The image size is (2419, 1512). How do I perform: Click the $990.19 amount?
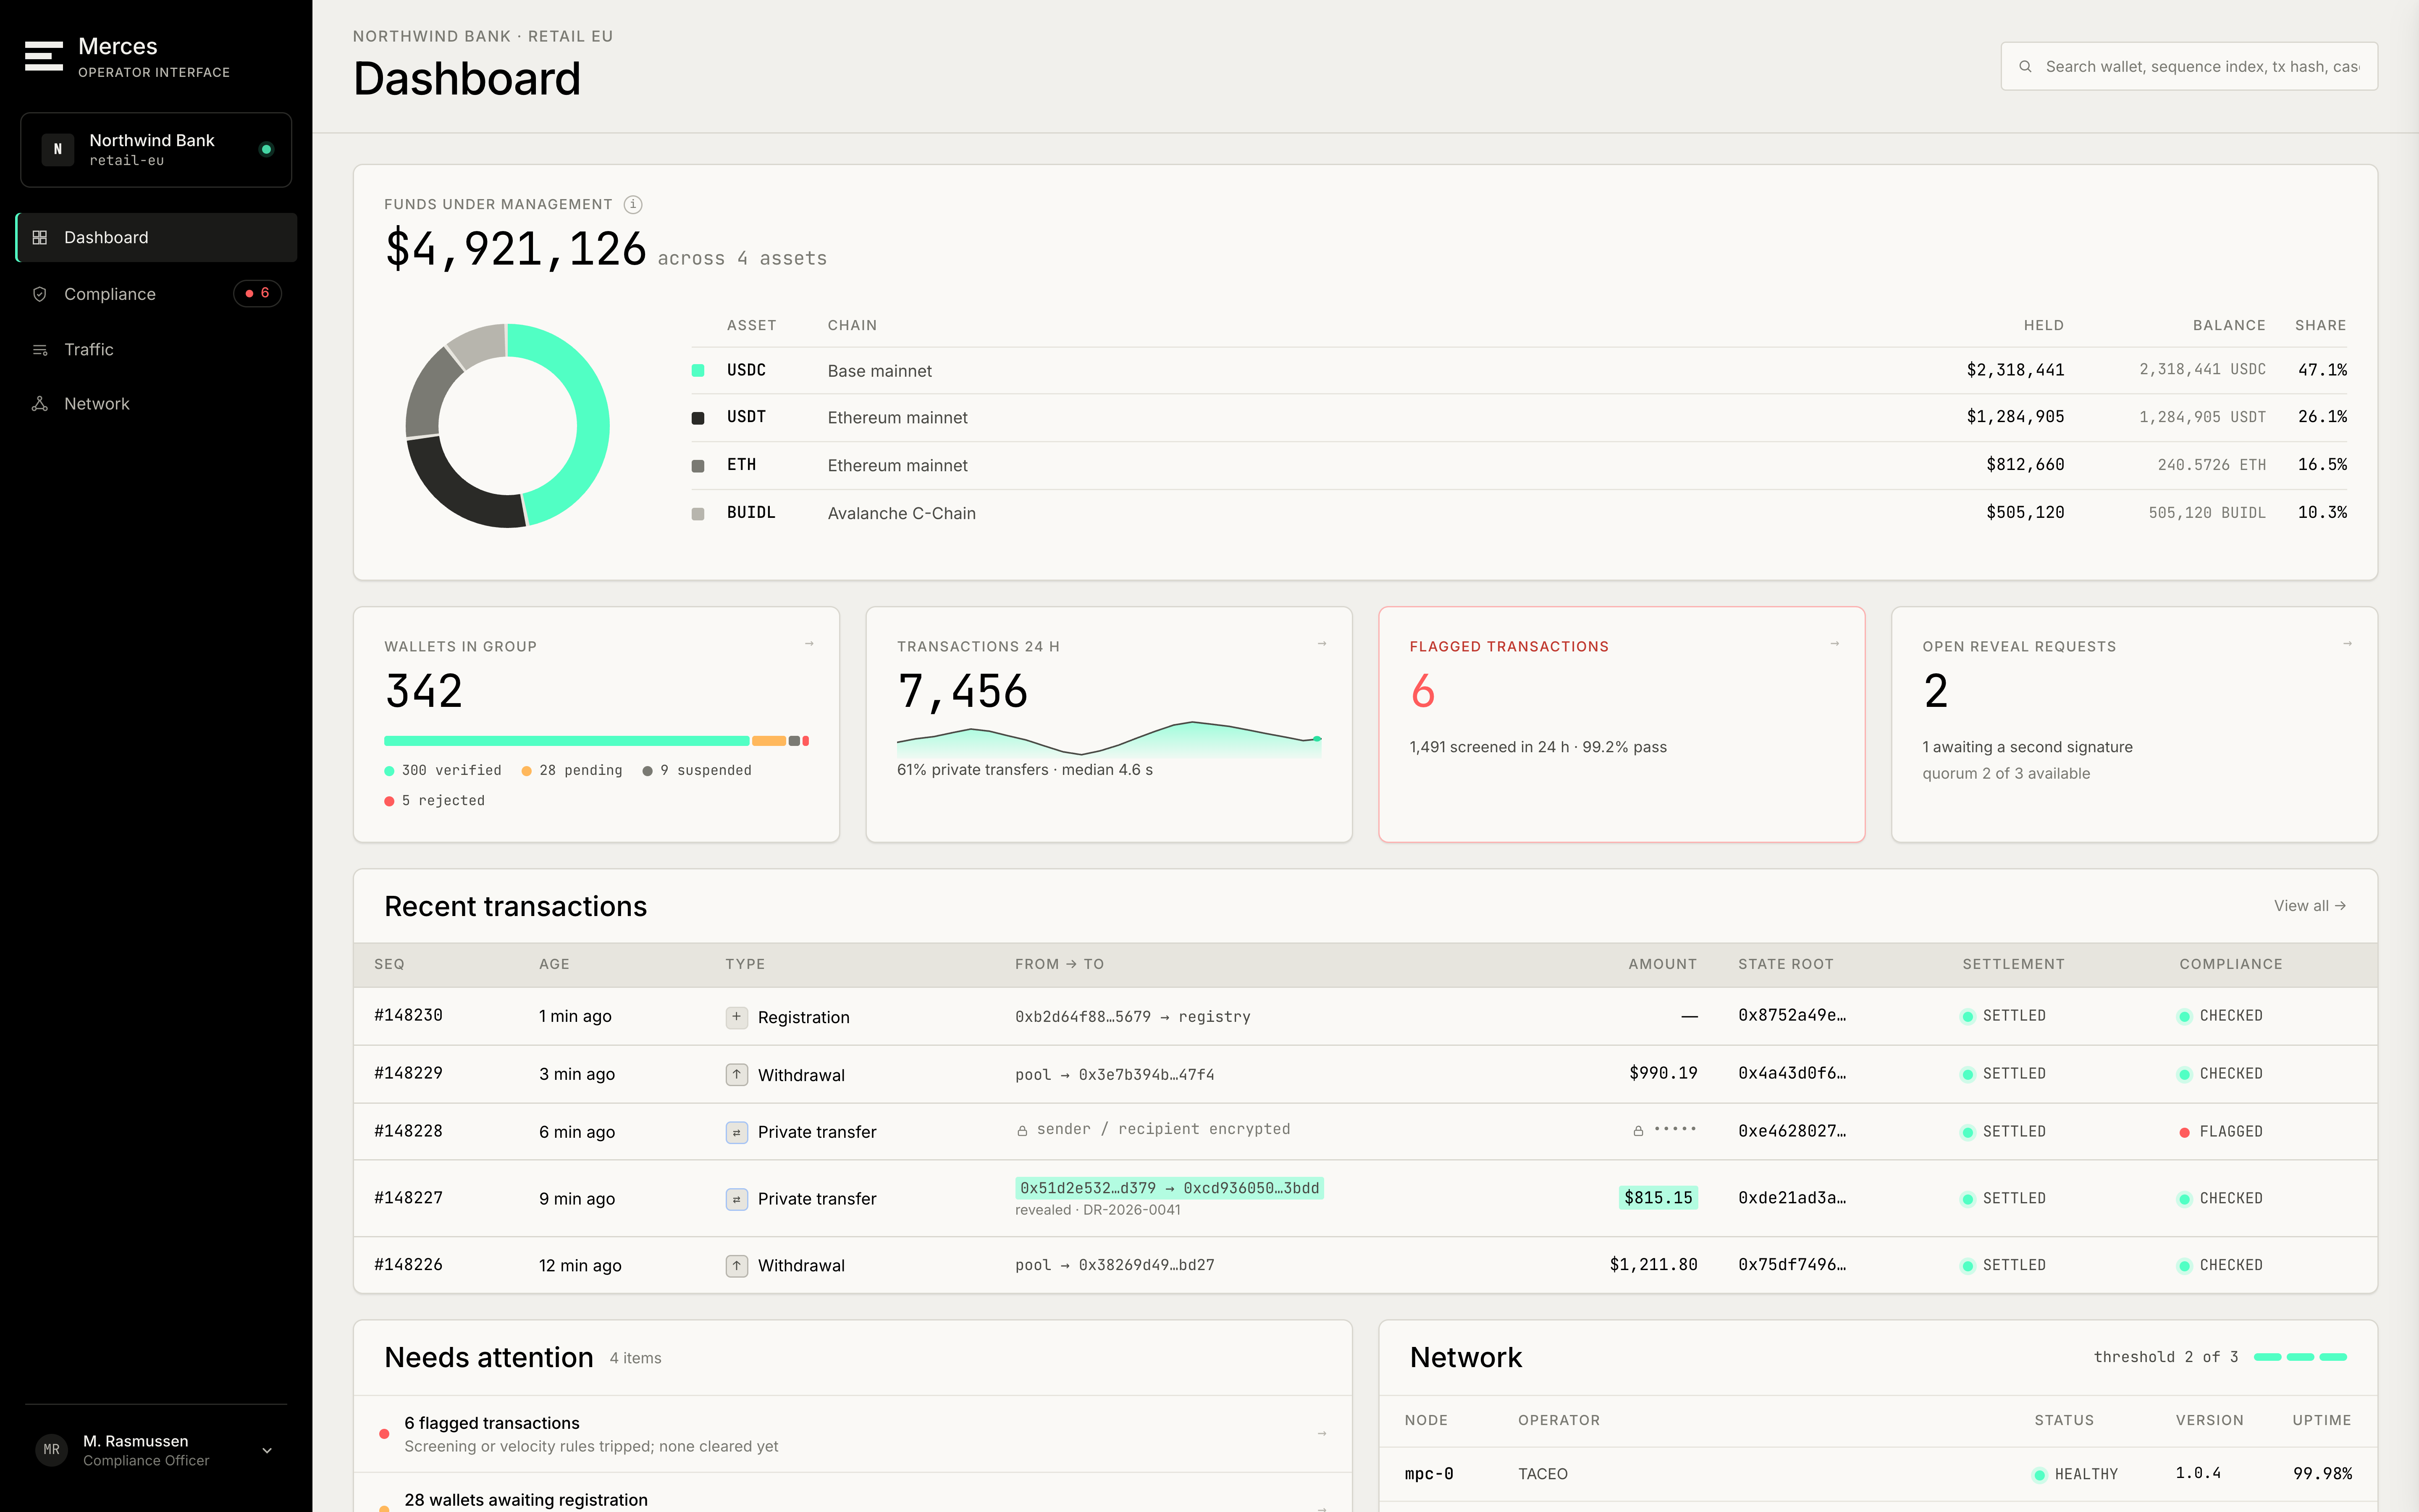(1663, 1074)
